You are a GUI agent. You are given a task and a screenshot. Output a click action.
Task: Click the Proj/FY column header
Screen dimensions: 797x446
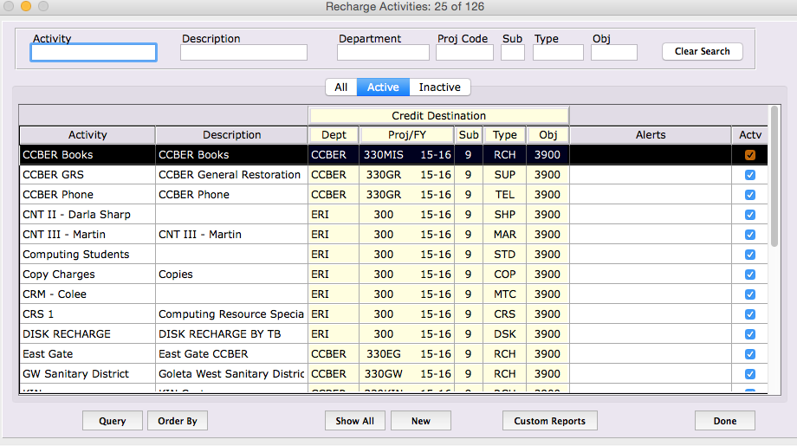[406, 135]
